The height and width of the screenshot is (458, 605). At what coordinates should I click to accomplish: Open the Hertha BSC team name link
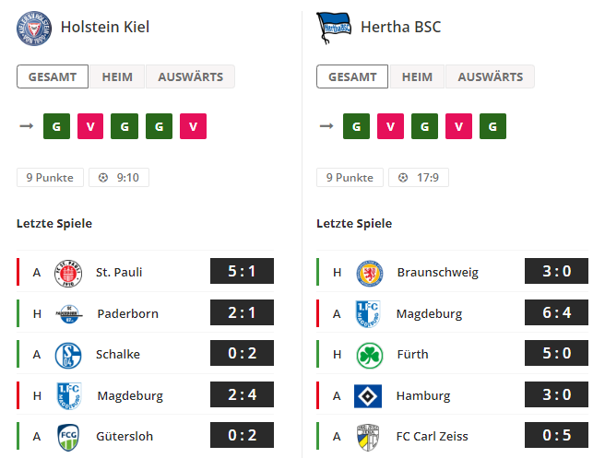tap(400, 27)
